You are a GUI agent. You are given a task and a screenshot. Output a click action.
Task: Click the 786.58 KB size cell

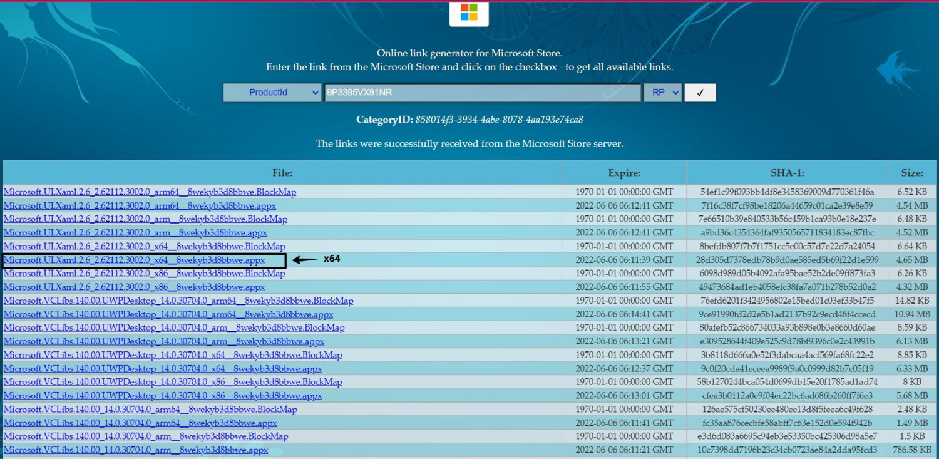point(913,450)
